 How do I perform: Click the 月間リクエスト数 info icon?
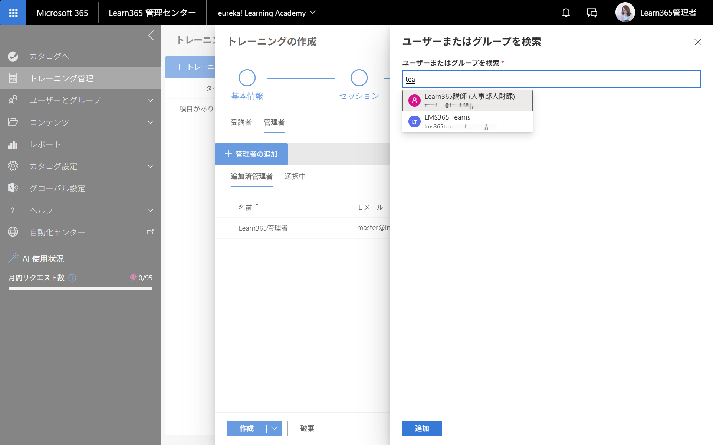pyautogui.click(x=73, y=278)
